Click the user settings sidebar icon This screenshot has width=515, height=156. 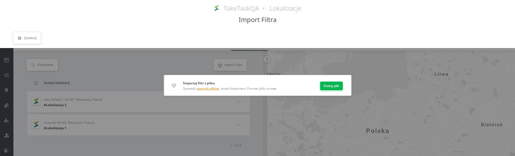coord(6,120)
